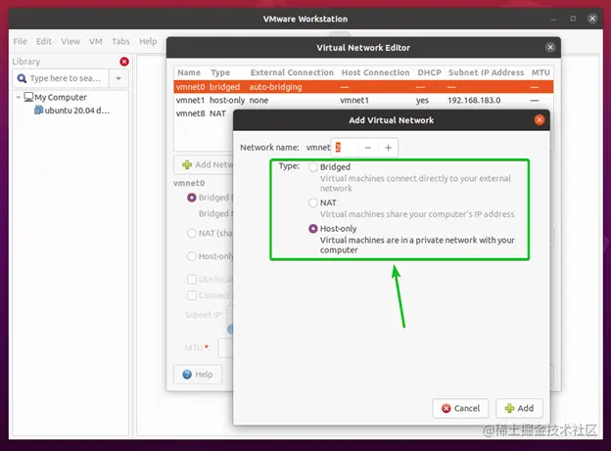
Task: Click the Type column header
Action: (x=220, y=72)
